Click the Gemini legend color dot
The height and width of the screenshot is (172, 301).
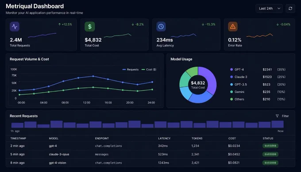(232, 92)
